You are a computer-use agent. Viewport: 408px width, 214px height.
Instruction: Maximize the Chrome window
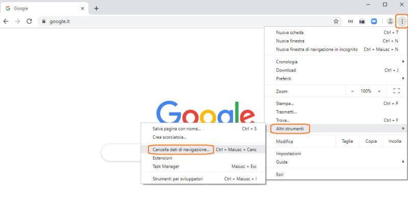tap(385, 5)
